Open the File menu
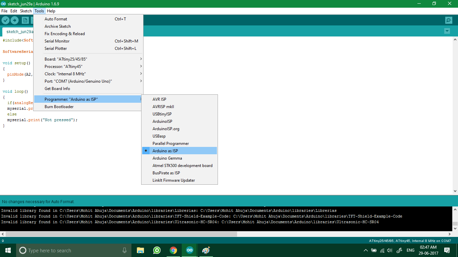The image size is (458, 257). (x=4, y=11)
